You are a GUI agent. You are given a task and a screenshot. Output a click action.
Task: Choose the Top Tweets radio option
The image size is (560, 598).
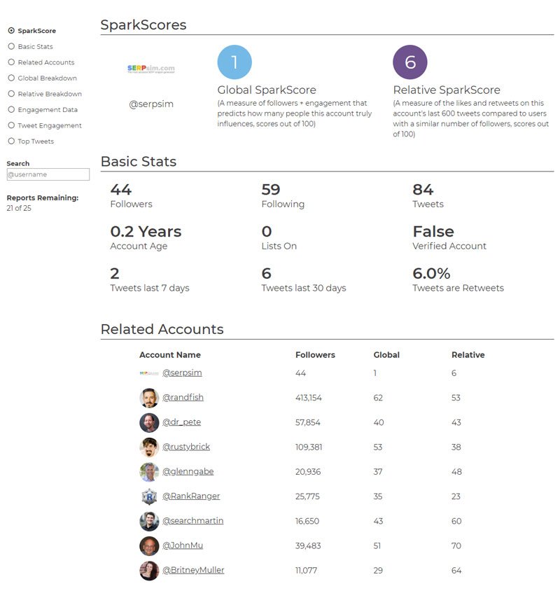pyautogui.click(x=11, y=141)
